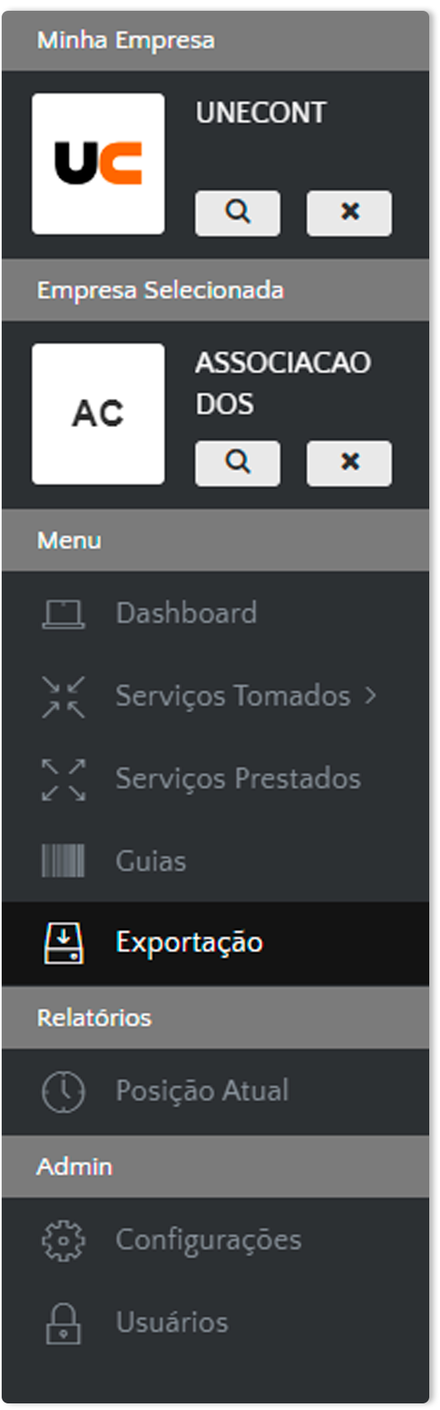
Task: Search for company under Empresa Selecionada
Action: click(x=237, y=463)
